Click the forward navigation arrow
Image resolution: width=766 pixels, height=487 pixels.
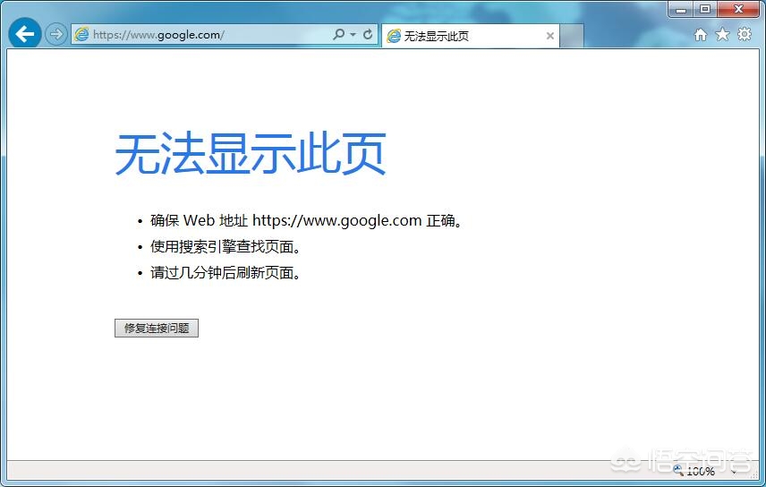pyautogui.click(x=56, y=34)
